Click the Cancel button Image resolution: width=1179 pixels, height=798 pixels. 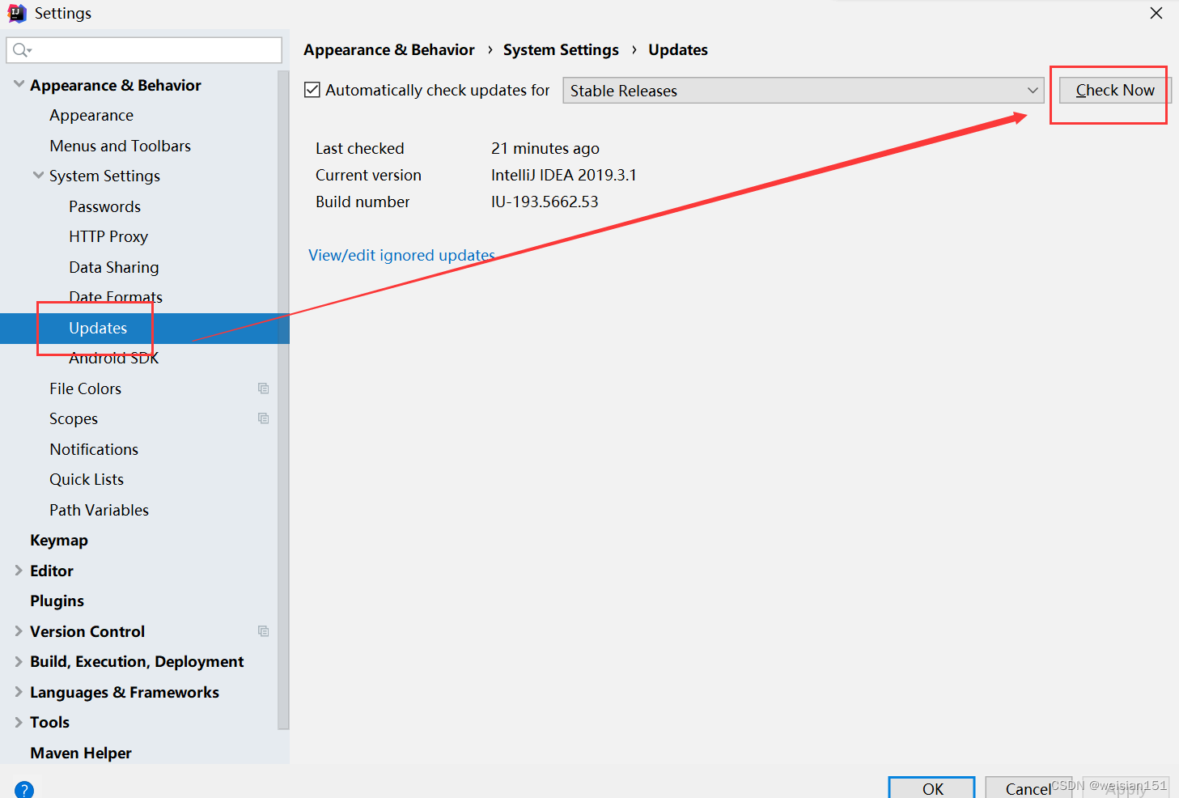[x=1028, y=788]
